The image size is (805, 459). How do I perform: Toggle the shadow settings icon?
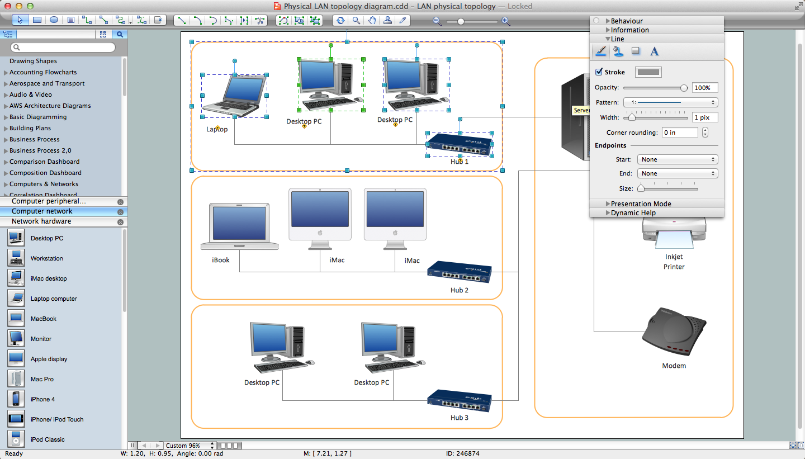(x=636, y=51)
